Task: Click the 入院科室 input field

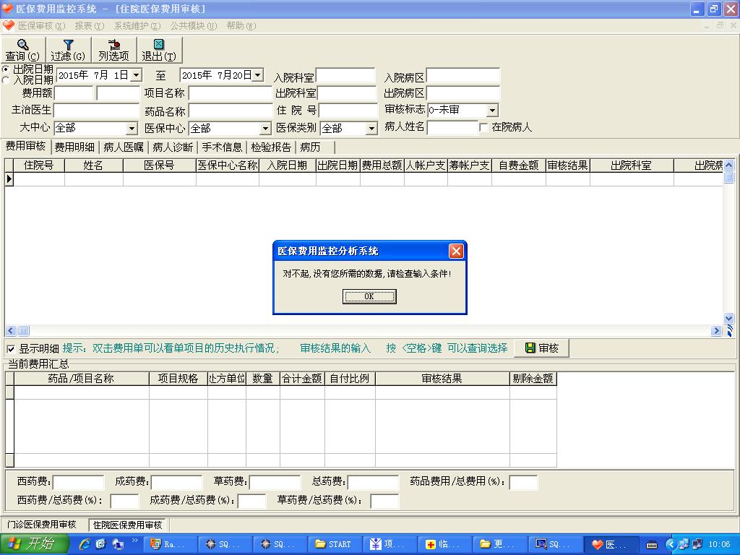Action: pyautogui.click(x=345, y=76)
